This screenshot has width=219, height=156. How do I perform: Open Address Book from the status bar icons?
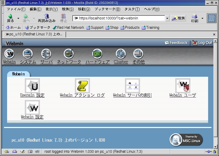[30, 151]
